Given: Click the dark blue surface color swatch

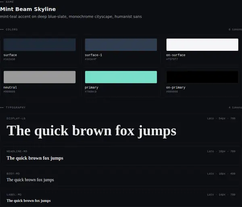Looking at the screenshot, I should click(x=40, y=45).
